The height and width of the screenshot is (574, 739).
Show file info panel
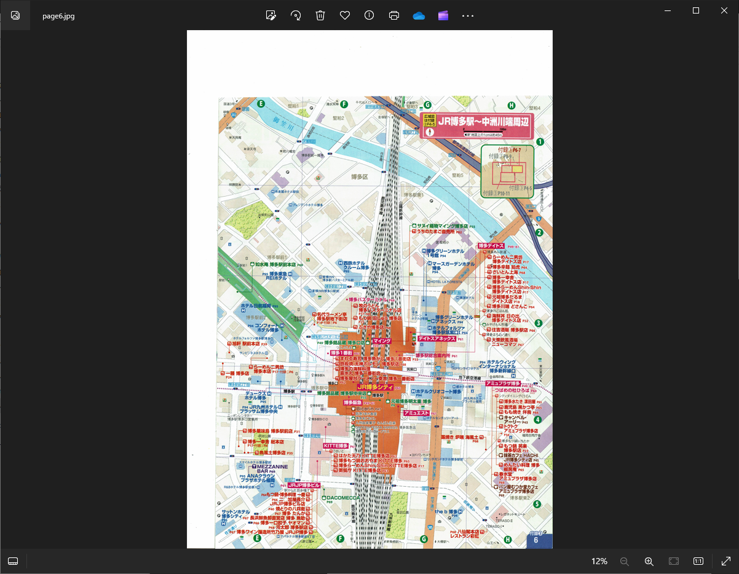[369, 15]
